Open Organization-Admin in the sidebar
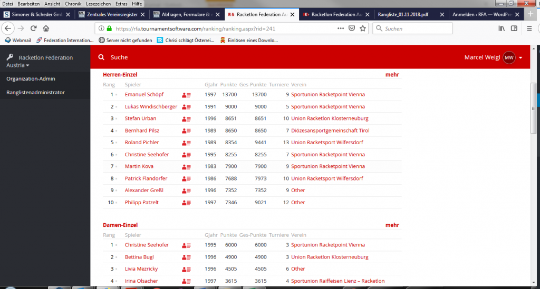 pos(31,78)
